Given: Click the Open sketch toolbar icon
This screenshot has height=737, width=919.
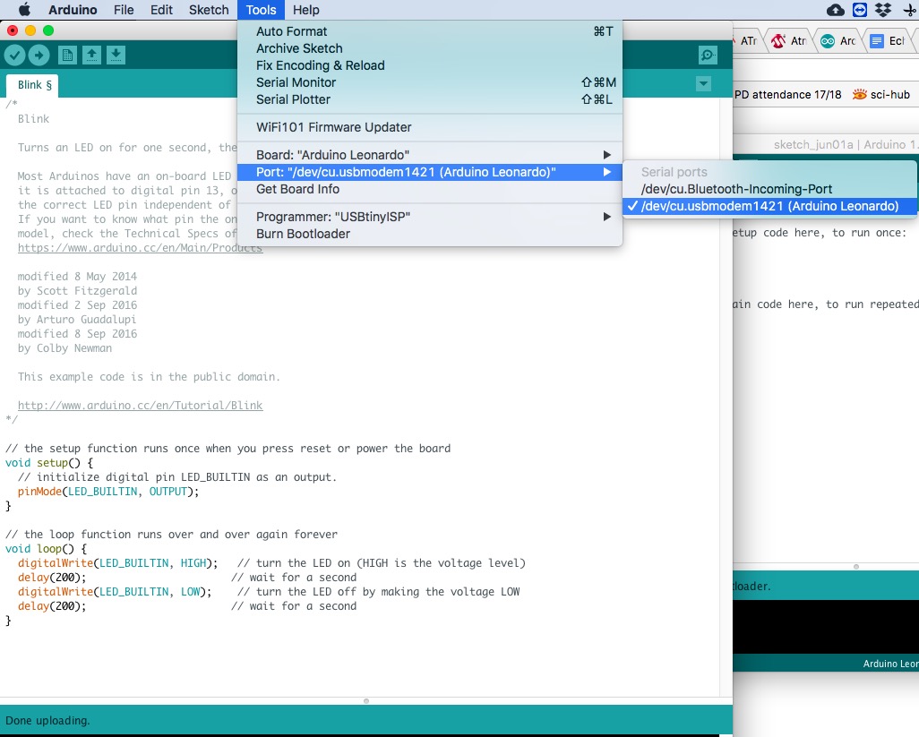Looking at the screenshot, I should point(93,55).
